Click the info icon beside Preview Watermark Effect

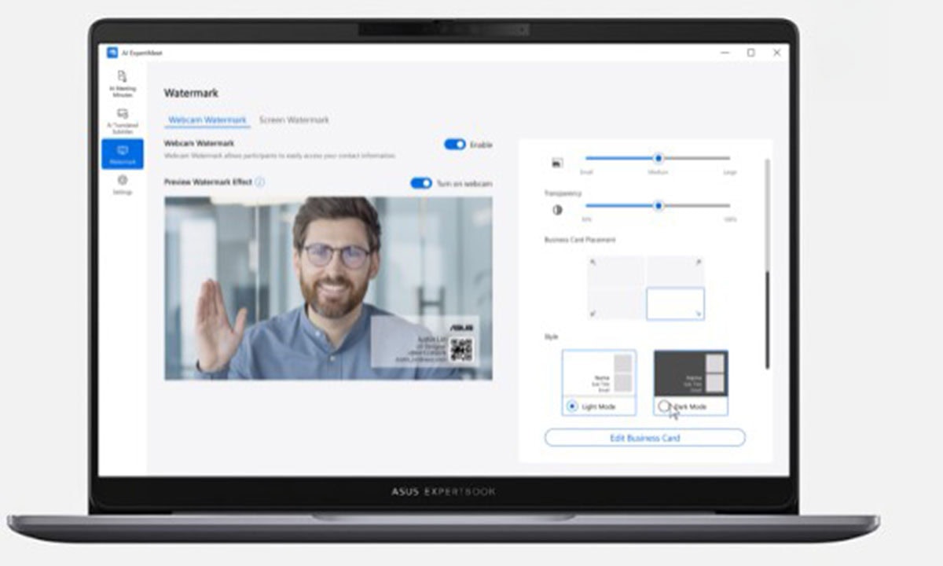(x=260, y=182)
